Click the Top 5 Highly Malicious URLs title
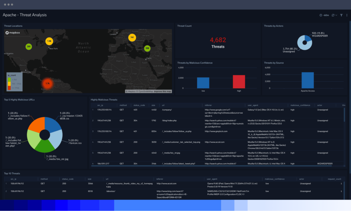Screen dimensions: 351x211 click(19, 100)
